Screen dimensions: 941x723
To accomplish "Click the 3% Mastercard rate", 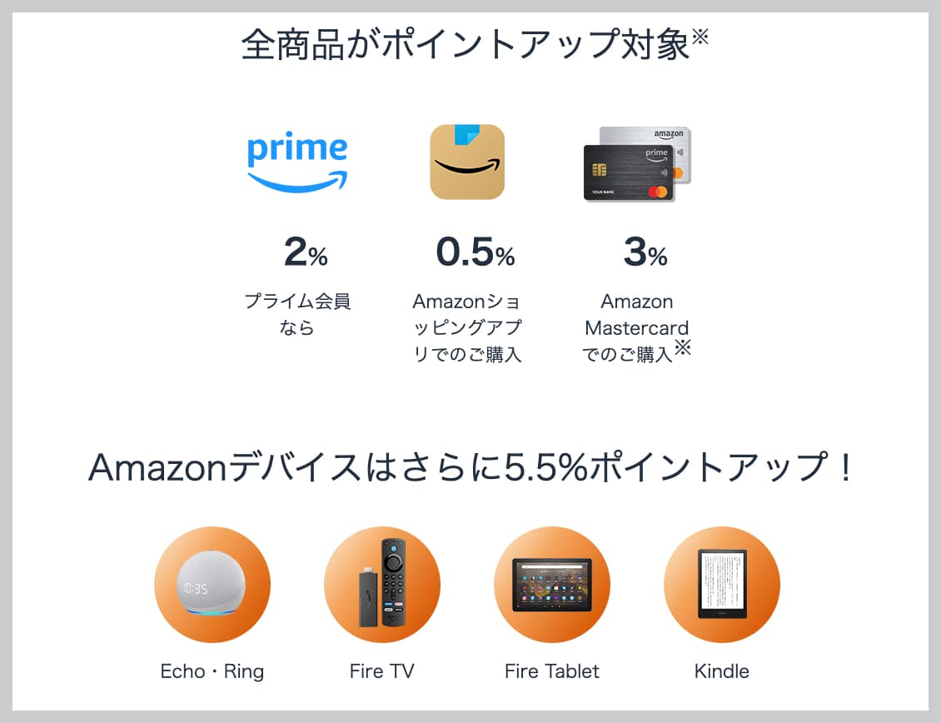I will point(645,253).
